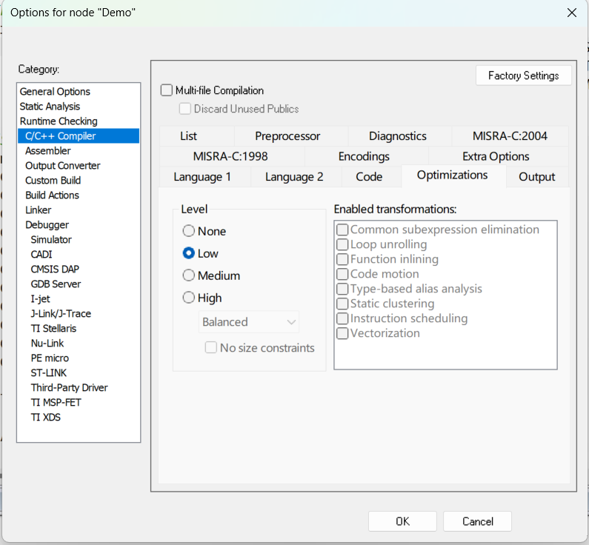Image resolution: width=589 pixels, height=545 pixels.
Task: Click the Cancel button
Action: point(477,521)
